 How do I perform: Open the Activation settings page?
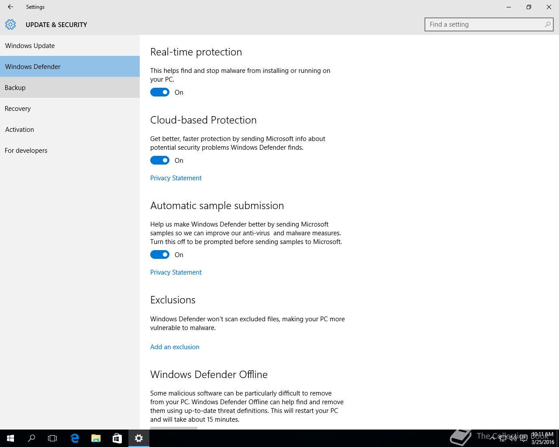[x=70, y=129]
